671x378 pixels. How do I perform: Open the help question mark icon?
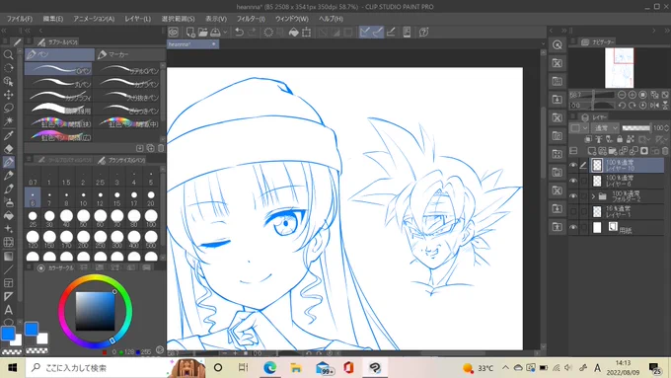423,33
